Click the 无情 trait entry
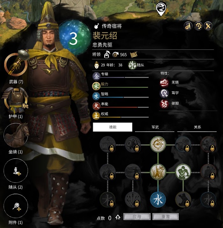This screenshot has height=228, width=223. click(169, 82)
